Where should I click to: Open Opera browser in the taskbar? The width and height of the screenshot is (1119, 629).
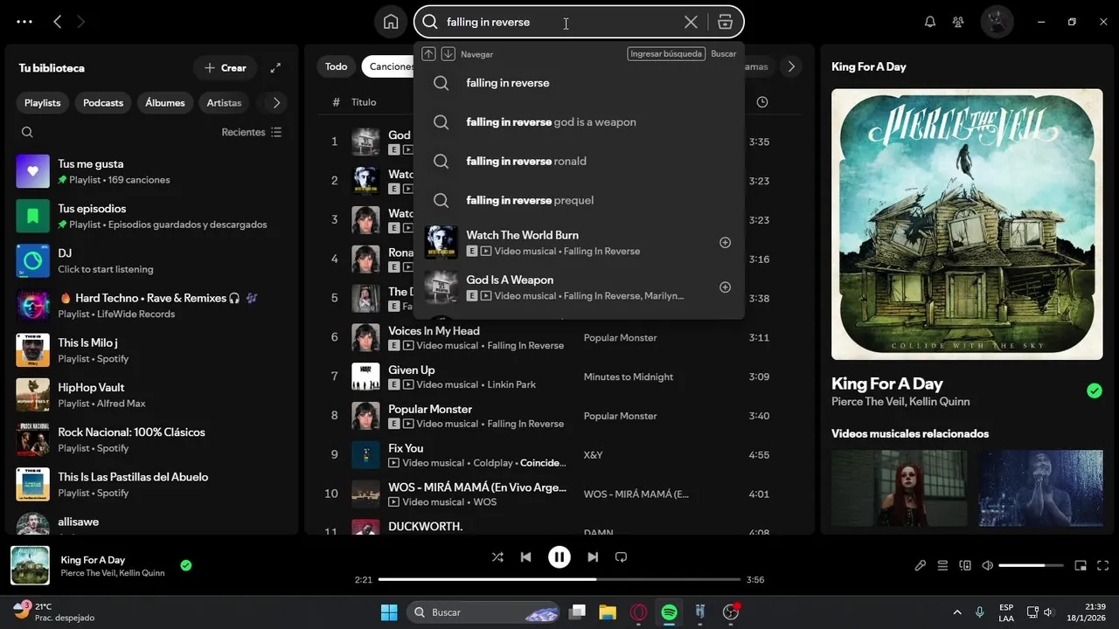pos(638,612)
